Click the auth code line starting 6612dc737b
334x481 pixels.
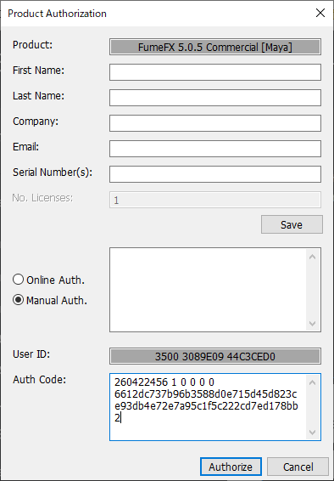[x=205, y=393]
